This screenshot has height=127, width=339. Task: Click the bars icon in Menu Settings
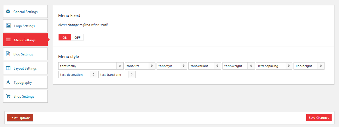(x=8, y=40)
